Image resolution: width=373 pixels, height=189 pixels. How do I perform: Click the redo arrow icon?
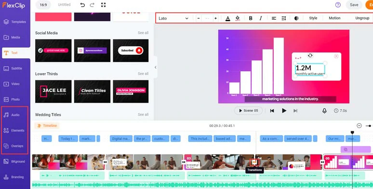(93, 5)
